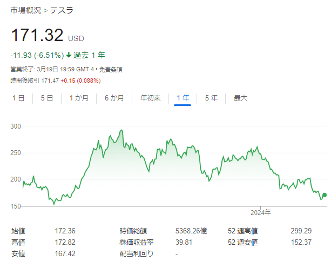Click the +0.15 (0.088%) after-hours change

80,81
